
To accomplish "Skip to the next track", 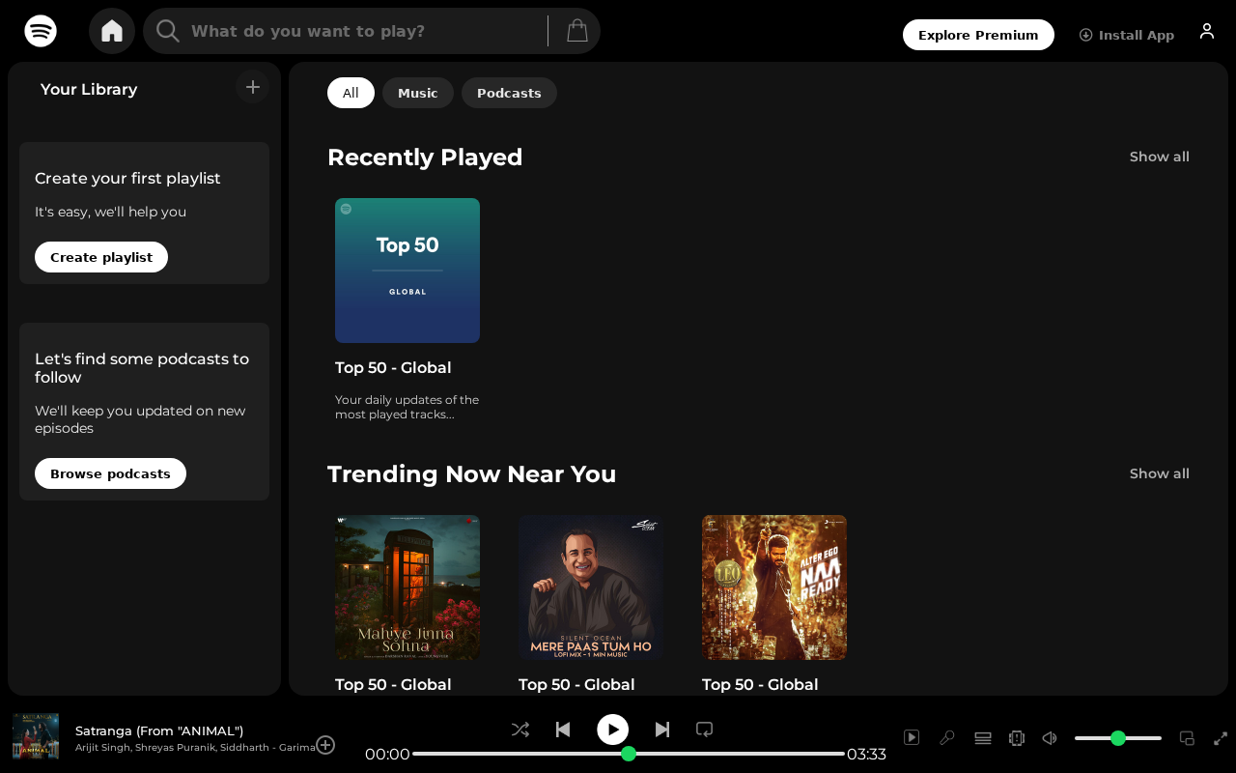I will pyautogui.click(x=662, y=730).
